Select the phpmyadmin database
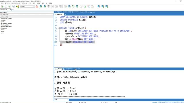This screenshot has height=103, width=184. (4, 28)
